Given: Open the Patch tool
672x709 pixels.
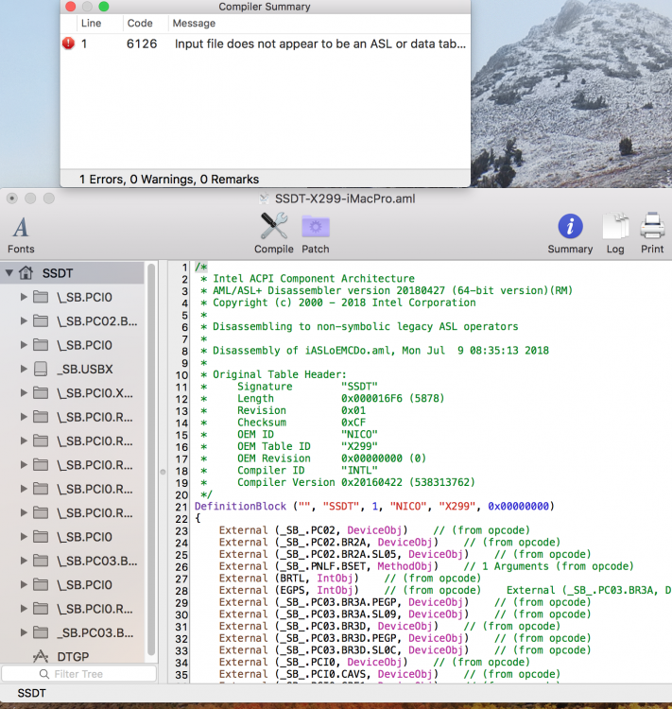Looking at the screenshot, I should [315, 233].
